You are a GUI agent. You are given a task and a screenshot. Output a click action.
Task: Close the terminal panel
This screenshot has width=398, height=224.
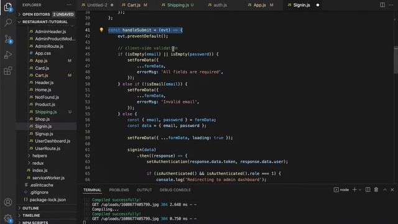click(x=392, y=190)
